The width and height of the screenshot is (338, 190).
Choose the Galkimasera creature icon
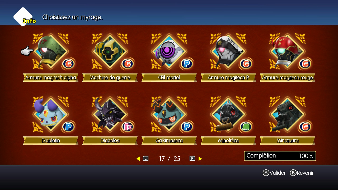coord(169,115)
